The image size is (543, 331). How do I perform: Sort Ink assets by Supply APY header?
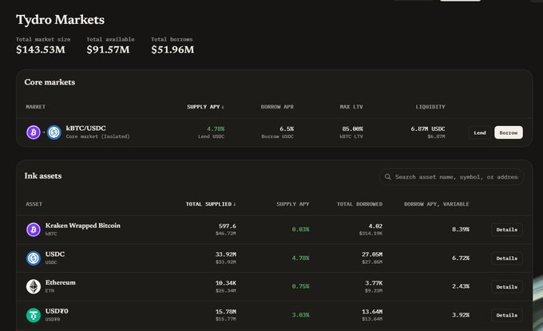tap(292, 204)
